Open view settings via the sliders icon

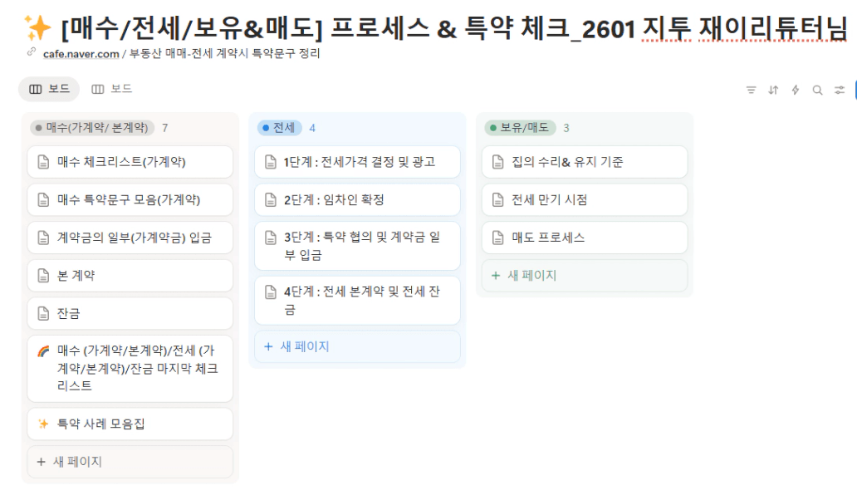coord(840,90)
